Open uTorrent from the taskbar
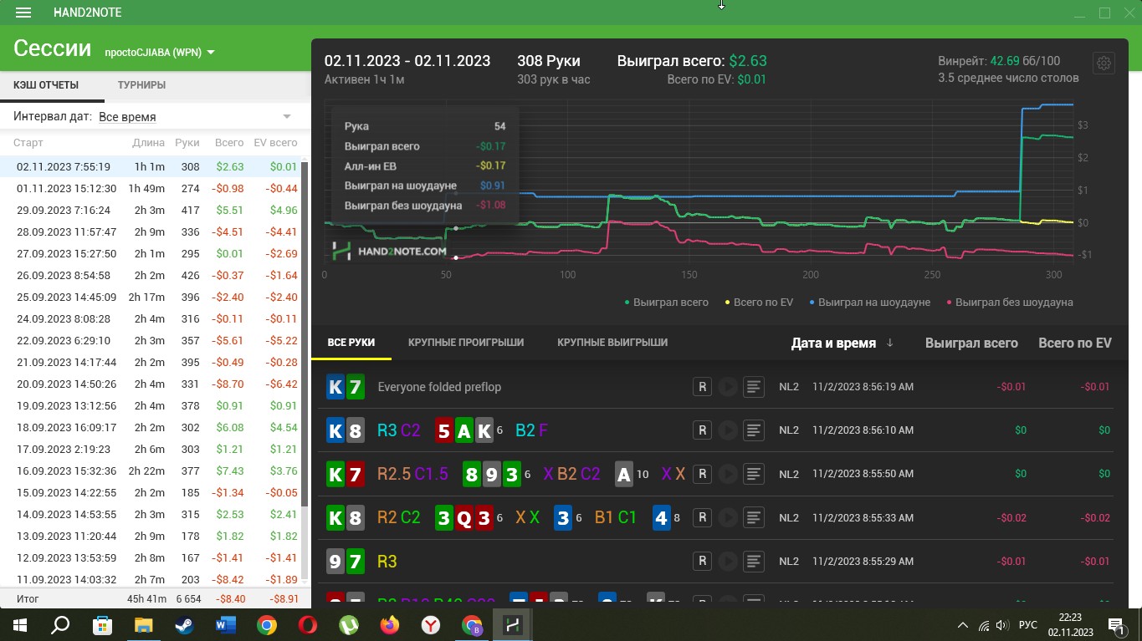1142x641 pixels. pyautogui.click(x=349, y=624)
